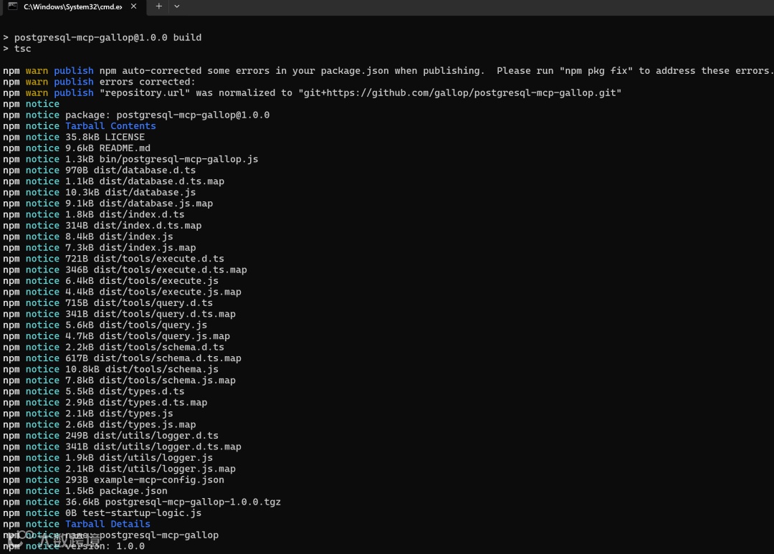Click the 'errors corrected:' warning line
774x554 pixels.
99,82
